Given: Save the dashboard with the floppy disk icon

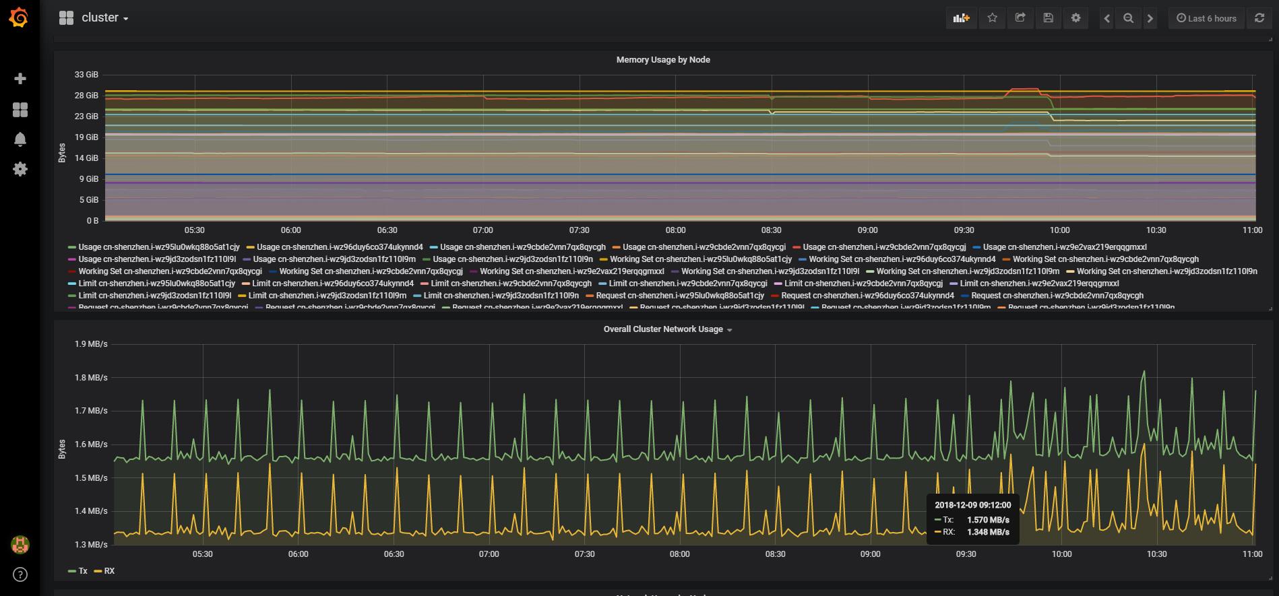Looking at the screenshot, I should tap(1048, 18).
